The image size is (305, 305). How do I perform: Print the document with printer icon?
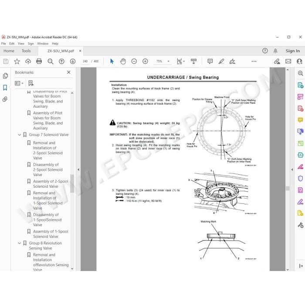39,61
